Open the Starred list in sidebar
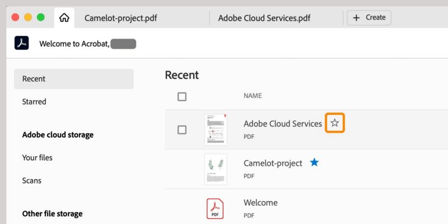 point(34,102)
